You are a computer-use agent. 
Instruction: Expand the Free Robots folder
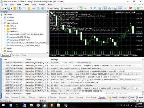tap(5, 31)
